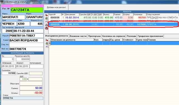Click the green recycle icon beside the repairs list

(x=46, y=18)
